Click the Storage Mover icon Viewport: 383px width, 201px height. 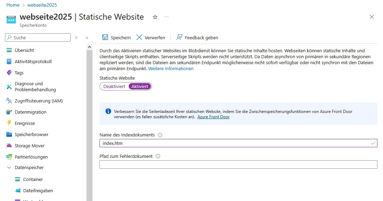click(9, 146)
